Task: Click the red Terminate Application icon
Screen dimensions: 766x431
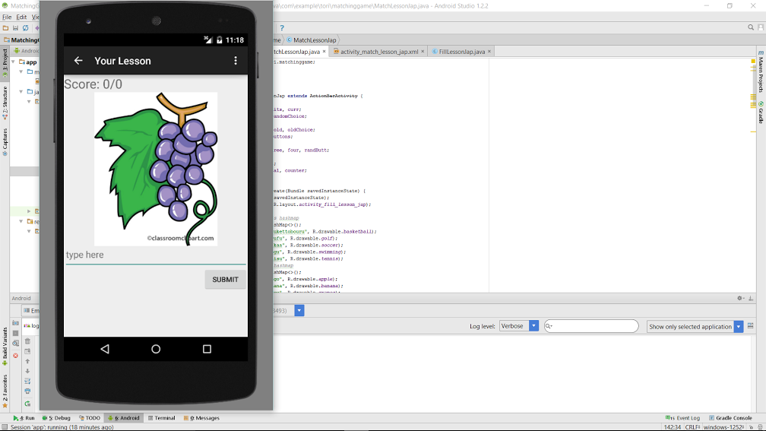Action: tap(15, 355)
